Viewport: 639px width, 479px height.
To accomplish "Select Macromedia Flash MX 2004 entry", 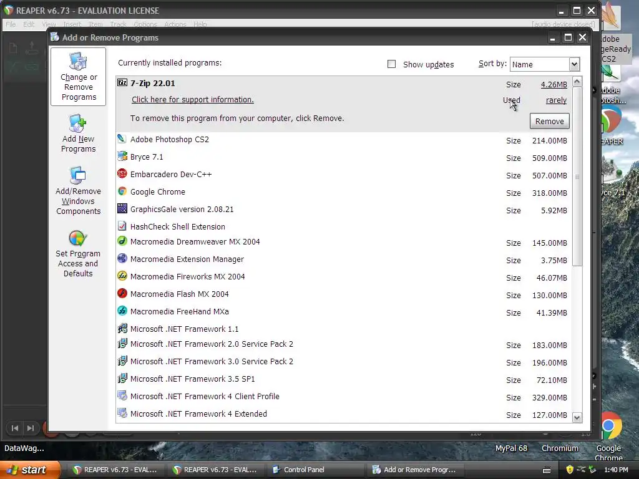I will 344,294.
